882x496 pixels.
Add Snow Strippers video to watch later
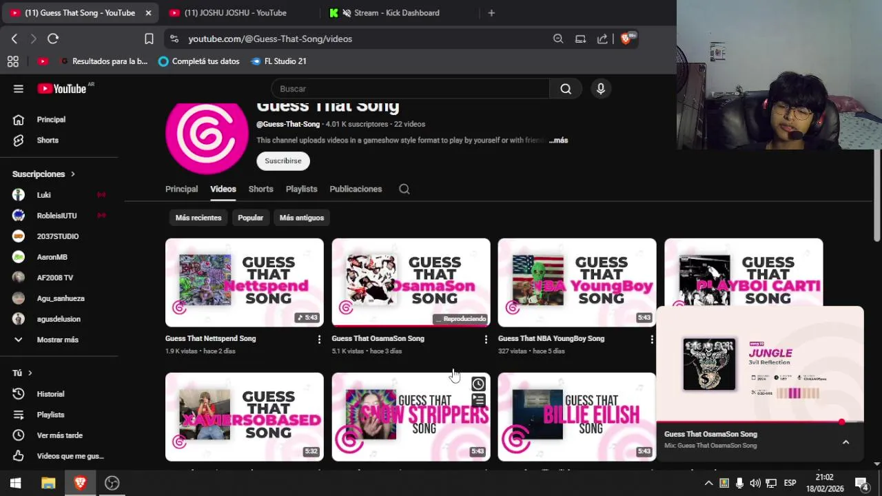(x=478, y=384)
